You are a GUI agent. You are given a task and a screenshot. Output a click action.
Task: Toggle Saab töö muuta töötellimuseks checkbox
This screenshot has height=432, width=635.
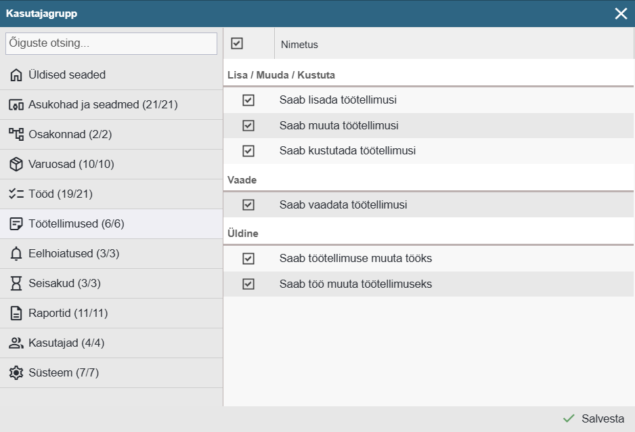click(248, 284)
